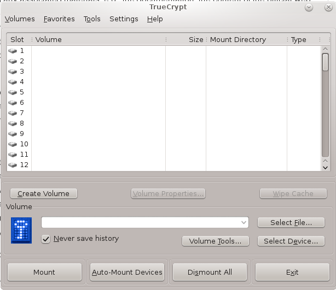Image resolution: width=336 pixels, height=290 pixels.
Task: Select the drive icon for slot 10
Action: 13,144
